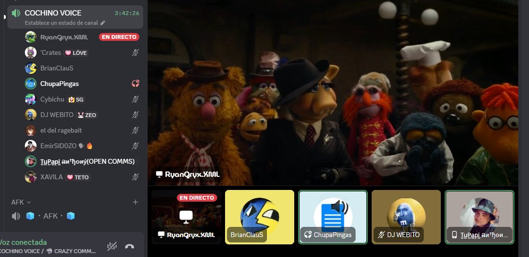Open COCHINO VOICE / CRAZY COMM link
529x257 pixels.
(48, 251)
